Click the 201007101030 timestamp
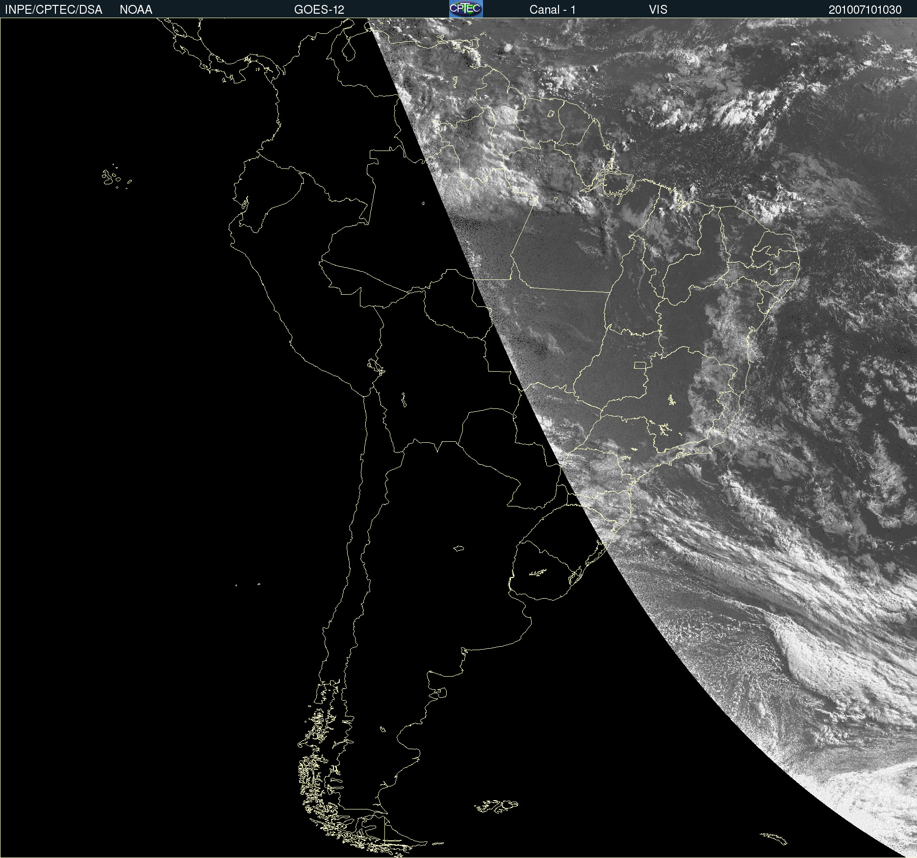This screenshot has height=858, width=917. [x=865, y=10]
